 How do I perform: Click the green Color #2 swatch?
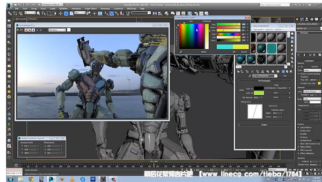click(x=259, y=93)
